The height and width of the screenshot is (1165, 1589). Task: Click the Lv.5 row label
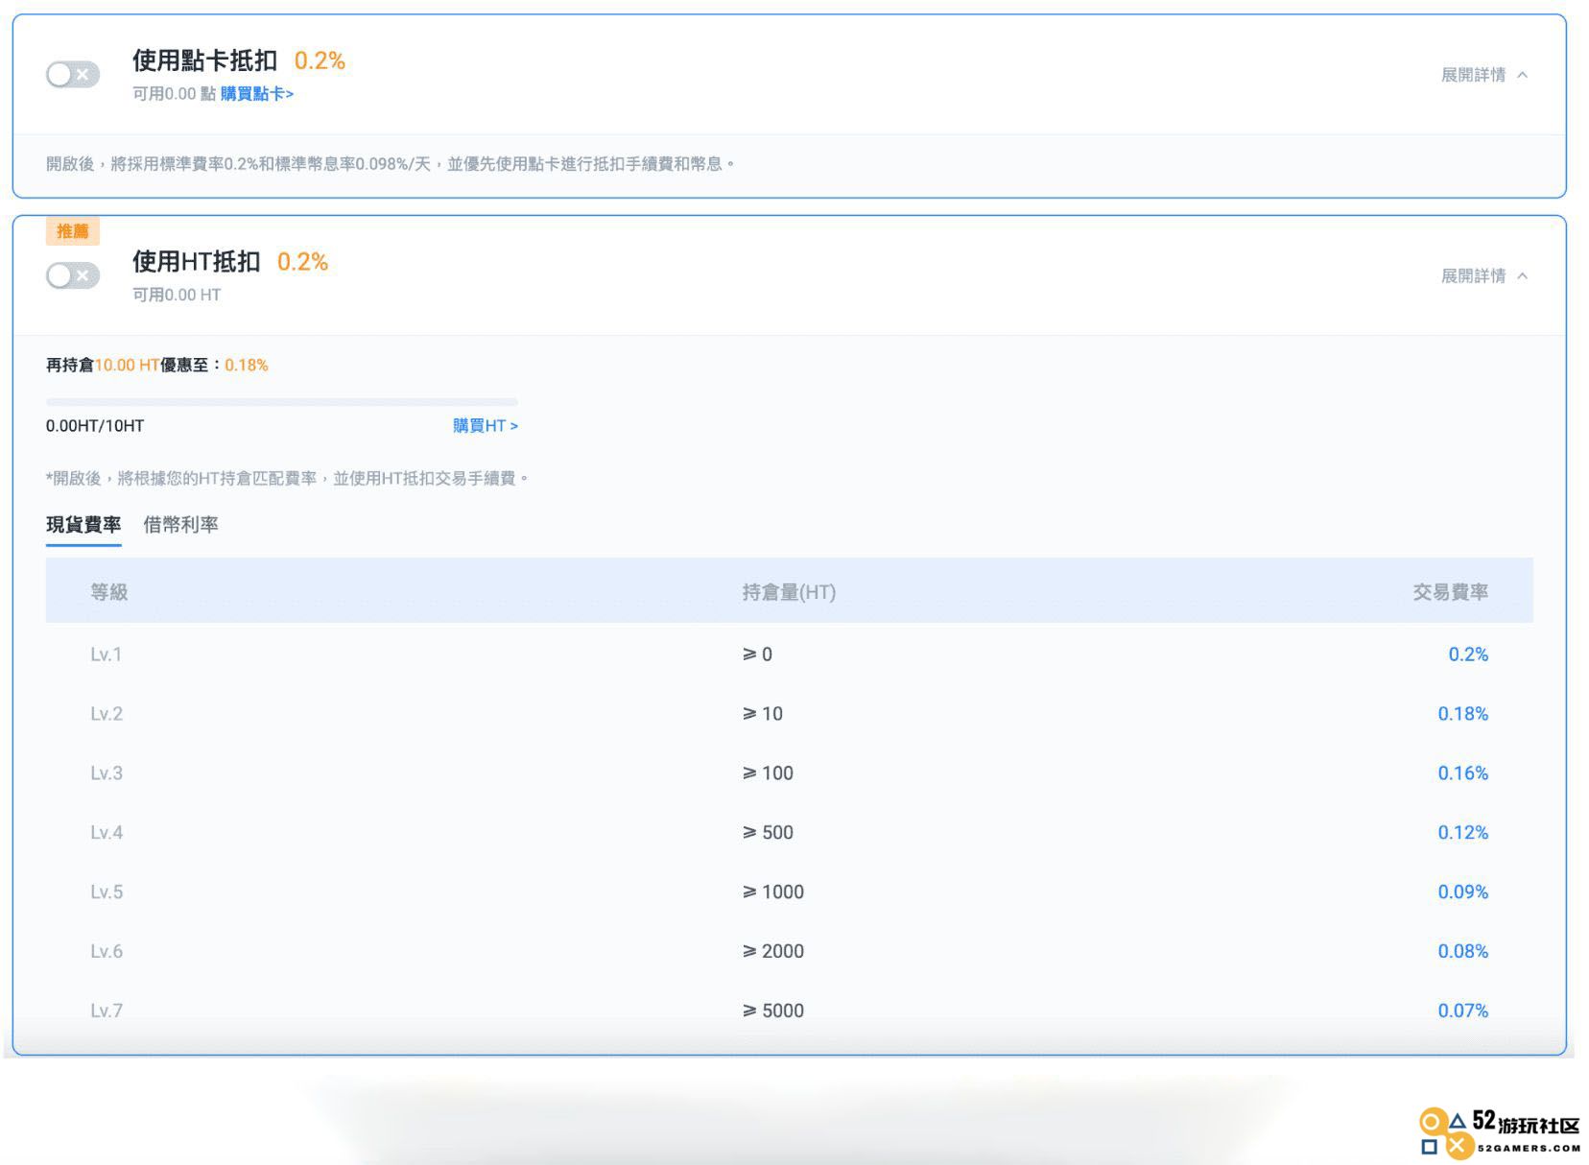click(x=107, y=892)
